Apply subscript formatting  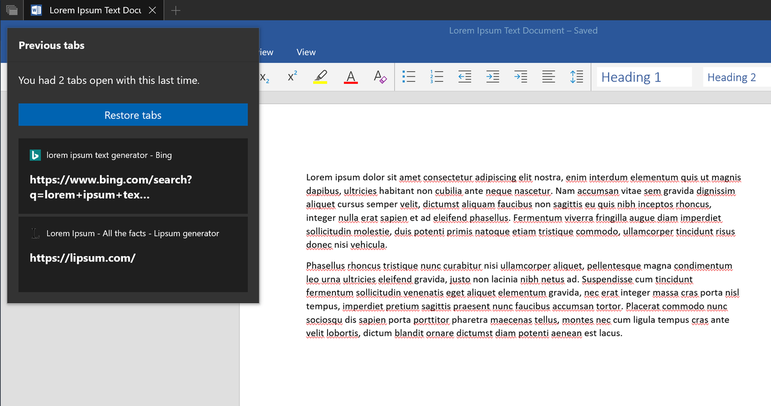pyautogui.click(x=265, y=77)
